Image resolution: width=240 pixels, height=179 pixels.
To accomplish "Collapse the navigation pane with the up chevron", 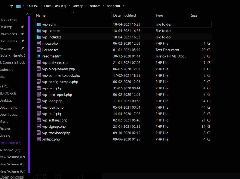I will pyautogui.click(x=27, y=14).
